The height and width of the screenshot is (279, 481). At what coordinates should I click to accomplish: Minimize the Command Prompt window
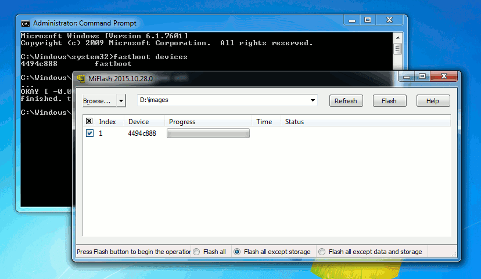coord(352,20)
